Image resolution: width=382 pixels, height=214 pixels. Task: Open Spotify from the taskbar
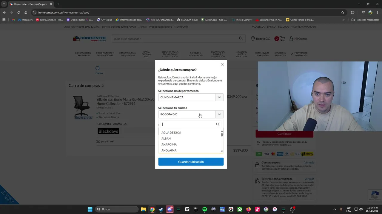point(205,209)
